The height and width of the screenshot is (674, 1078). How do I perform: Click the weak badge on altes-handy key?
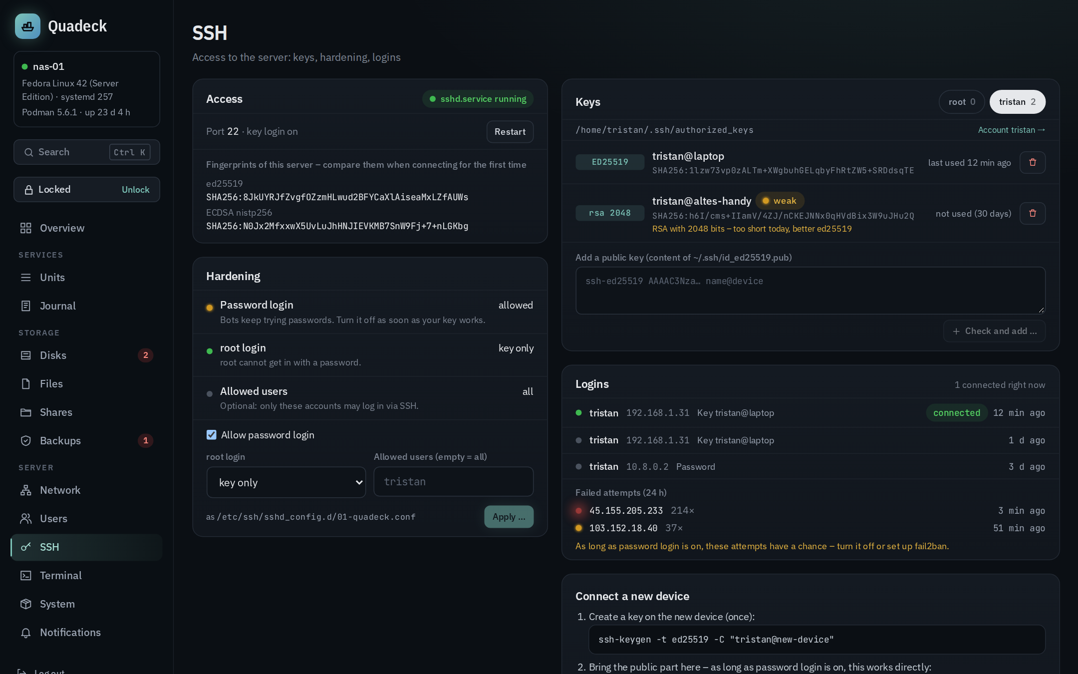[x=780, y=201]
